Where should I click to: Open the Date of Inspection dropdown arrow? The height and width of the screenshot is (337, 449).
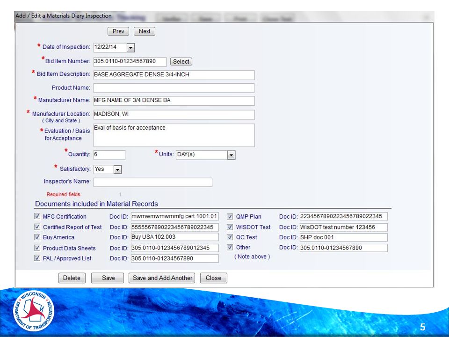tap(130, 48)
